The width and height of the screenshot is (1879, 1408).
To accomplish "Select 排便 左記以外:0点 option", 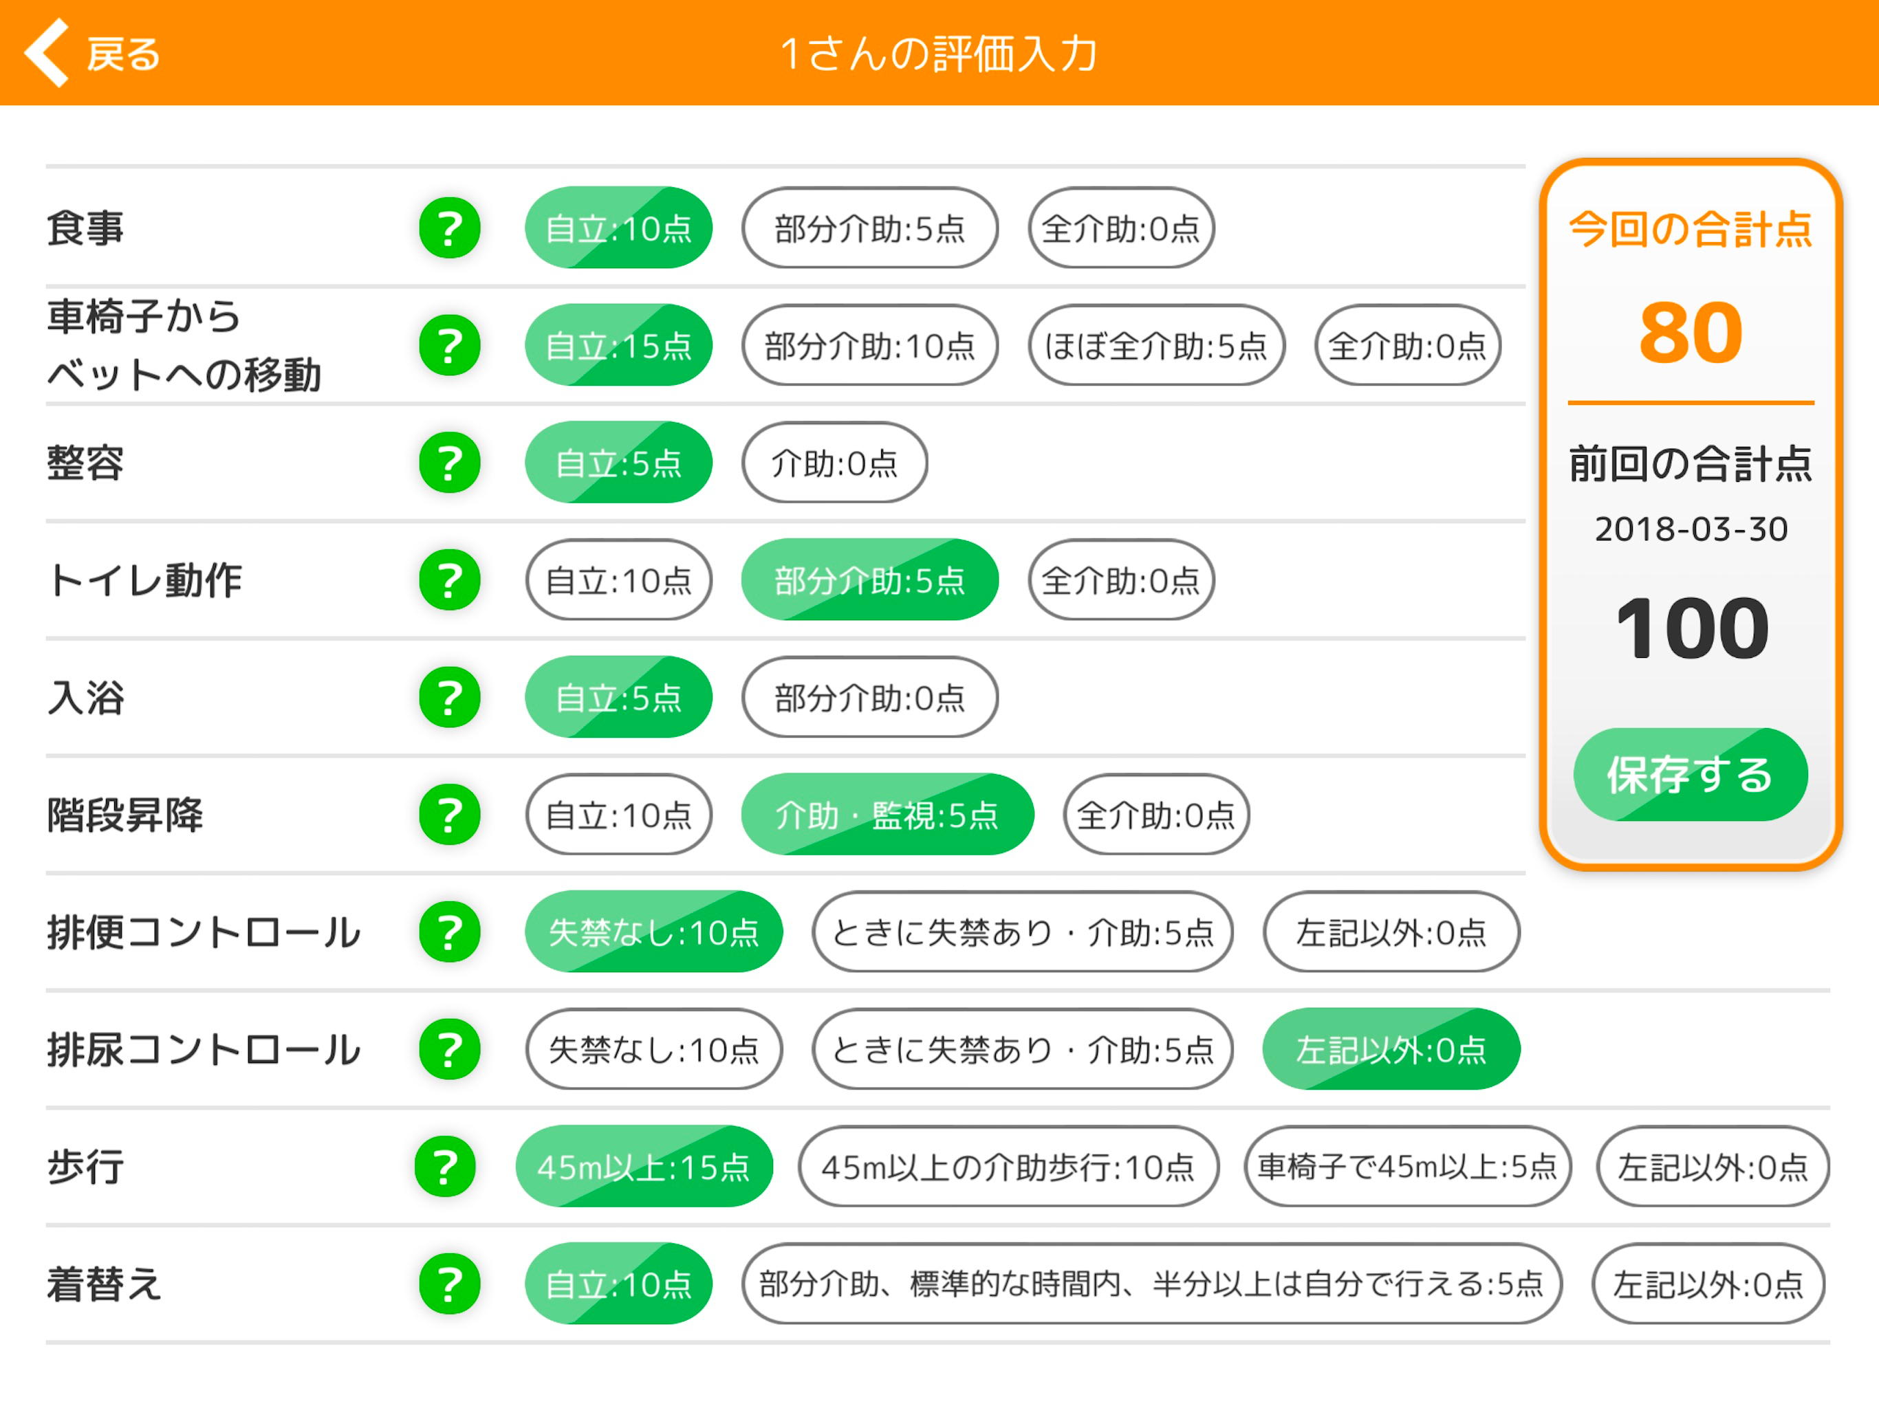I will (x=1391, y=932).
